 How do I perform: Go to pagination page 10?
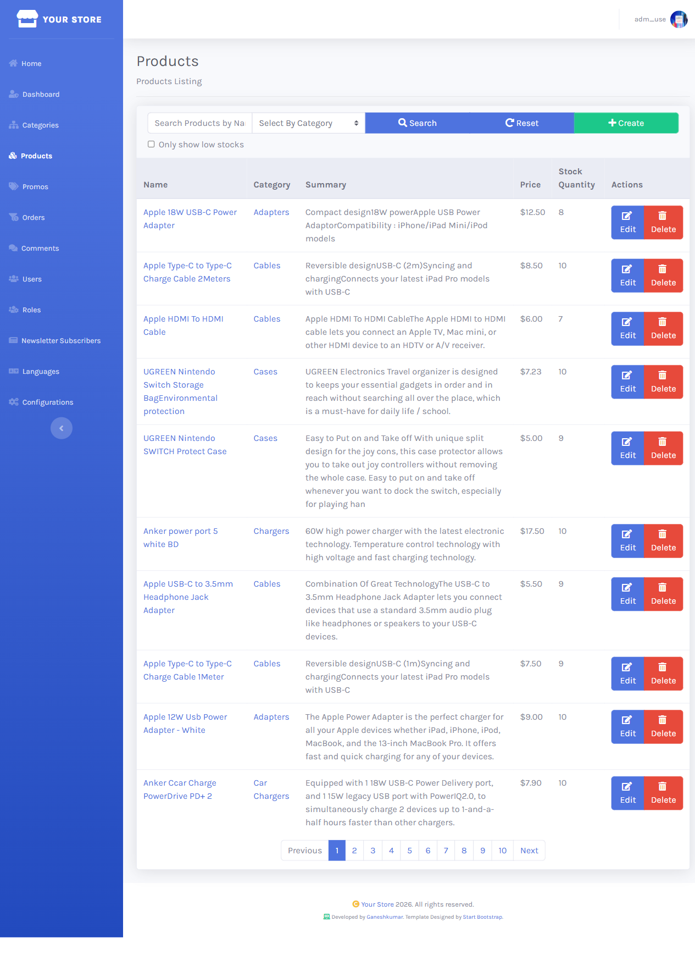coord(503,851)
